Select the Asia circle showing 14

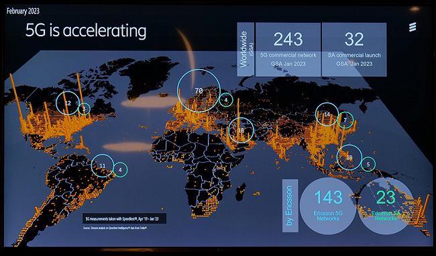pos(327,114)
